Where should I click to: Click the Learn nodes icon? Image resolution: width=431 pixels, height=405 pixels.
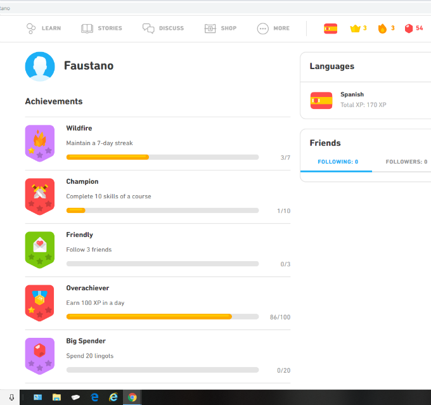coord(31,29)
